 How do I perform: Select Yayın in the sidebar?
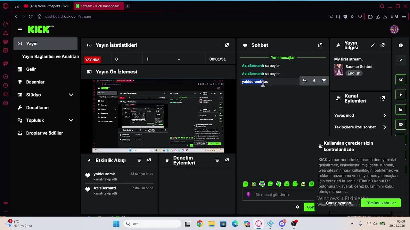(x=45, y=44)
